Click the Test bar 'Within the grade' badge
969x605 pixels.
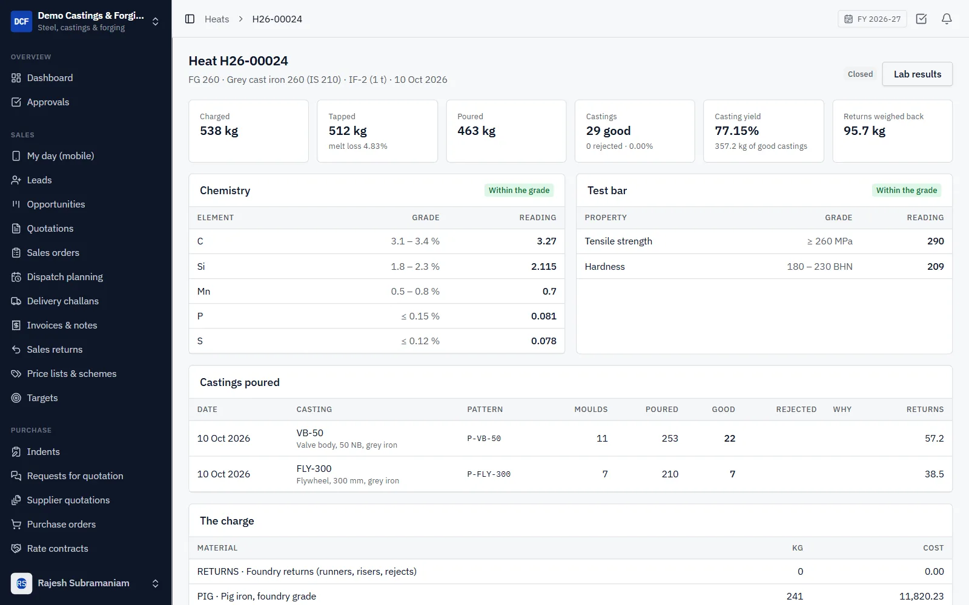(907, 190)
